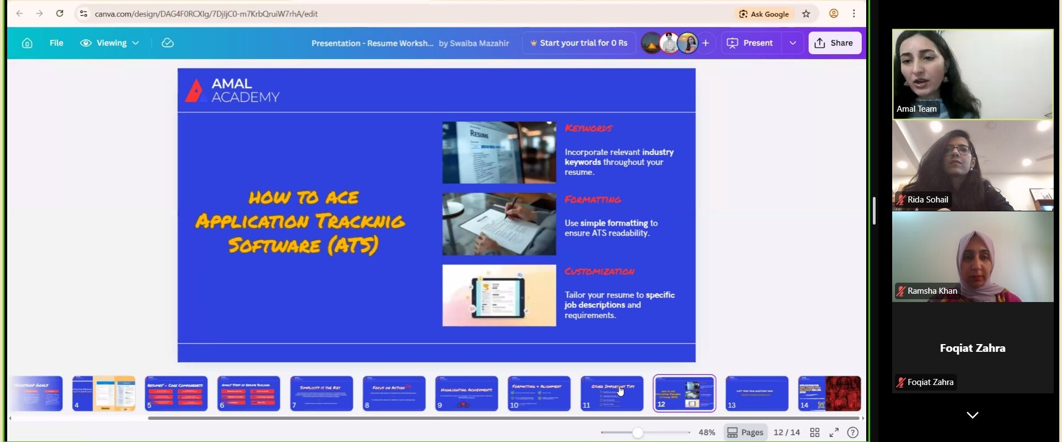Select slide 13 thumbnail
Viewport: 1062px width, 442px height.
pos(757,393)
